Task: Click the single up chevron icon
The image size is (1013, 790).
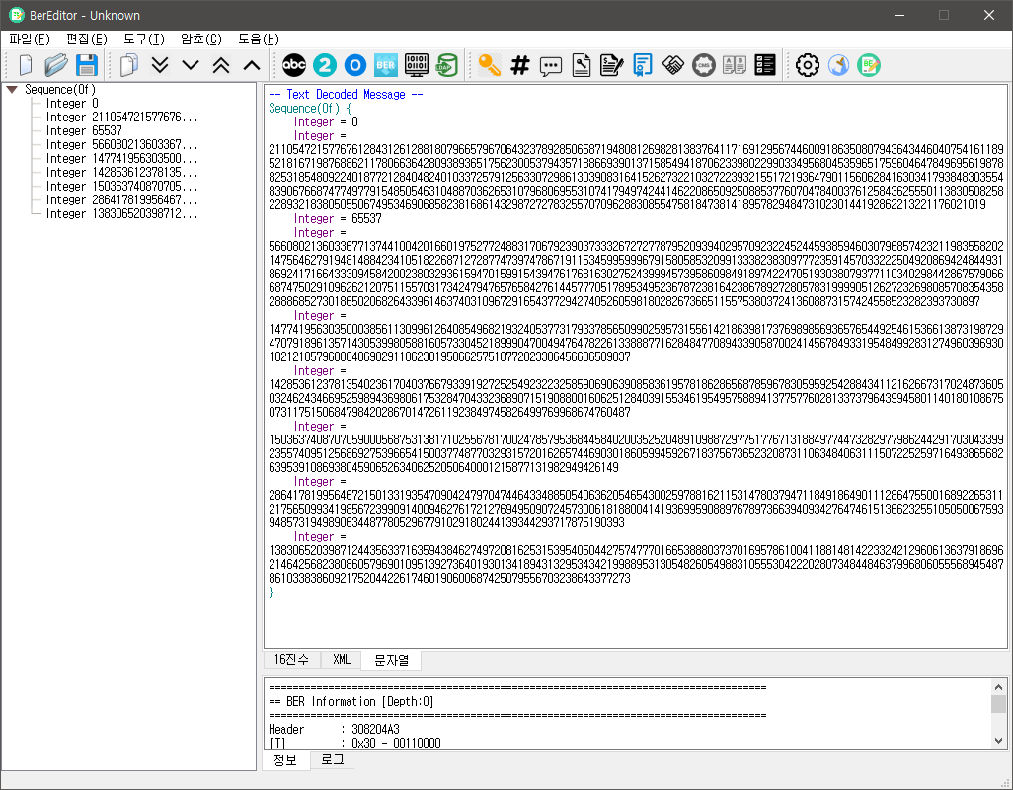Action: pyautogui.click(x=252, y=65)
